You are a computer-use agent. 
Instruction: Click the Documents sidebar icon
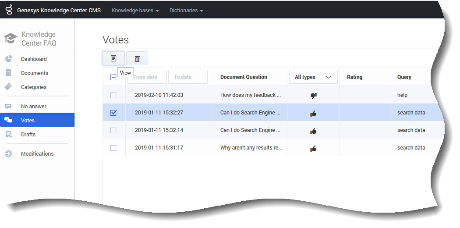click(8, 73)
